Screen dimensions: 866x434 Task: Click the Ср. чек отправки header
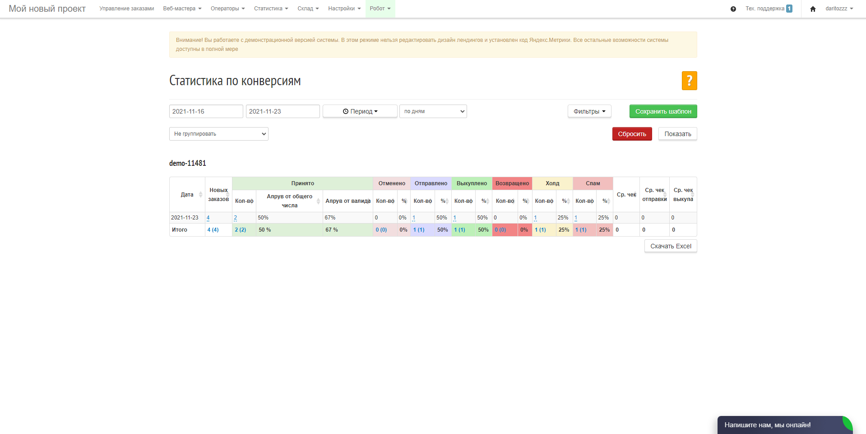coord(654,195)
